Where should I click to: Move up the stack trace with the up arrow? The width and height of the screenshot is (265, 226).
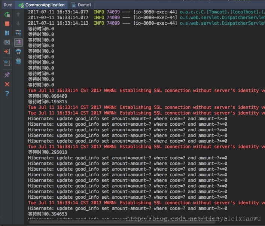(18, 15)
